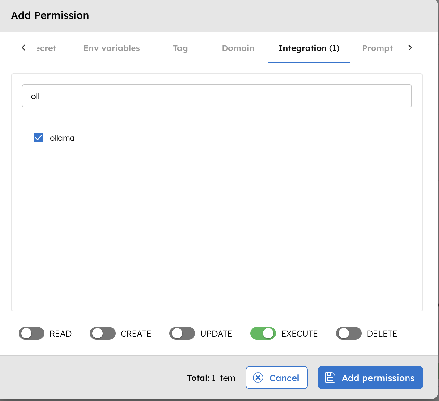Switch to the Env variables tab
Viewport: 439px width, 401px height.
click(112, 48)
